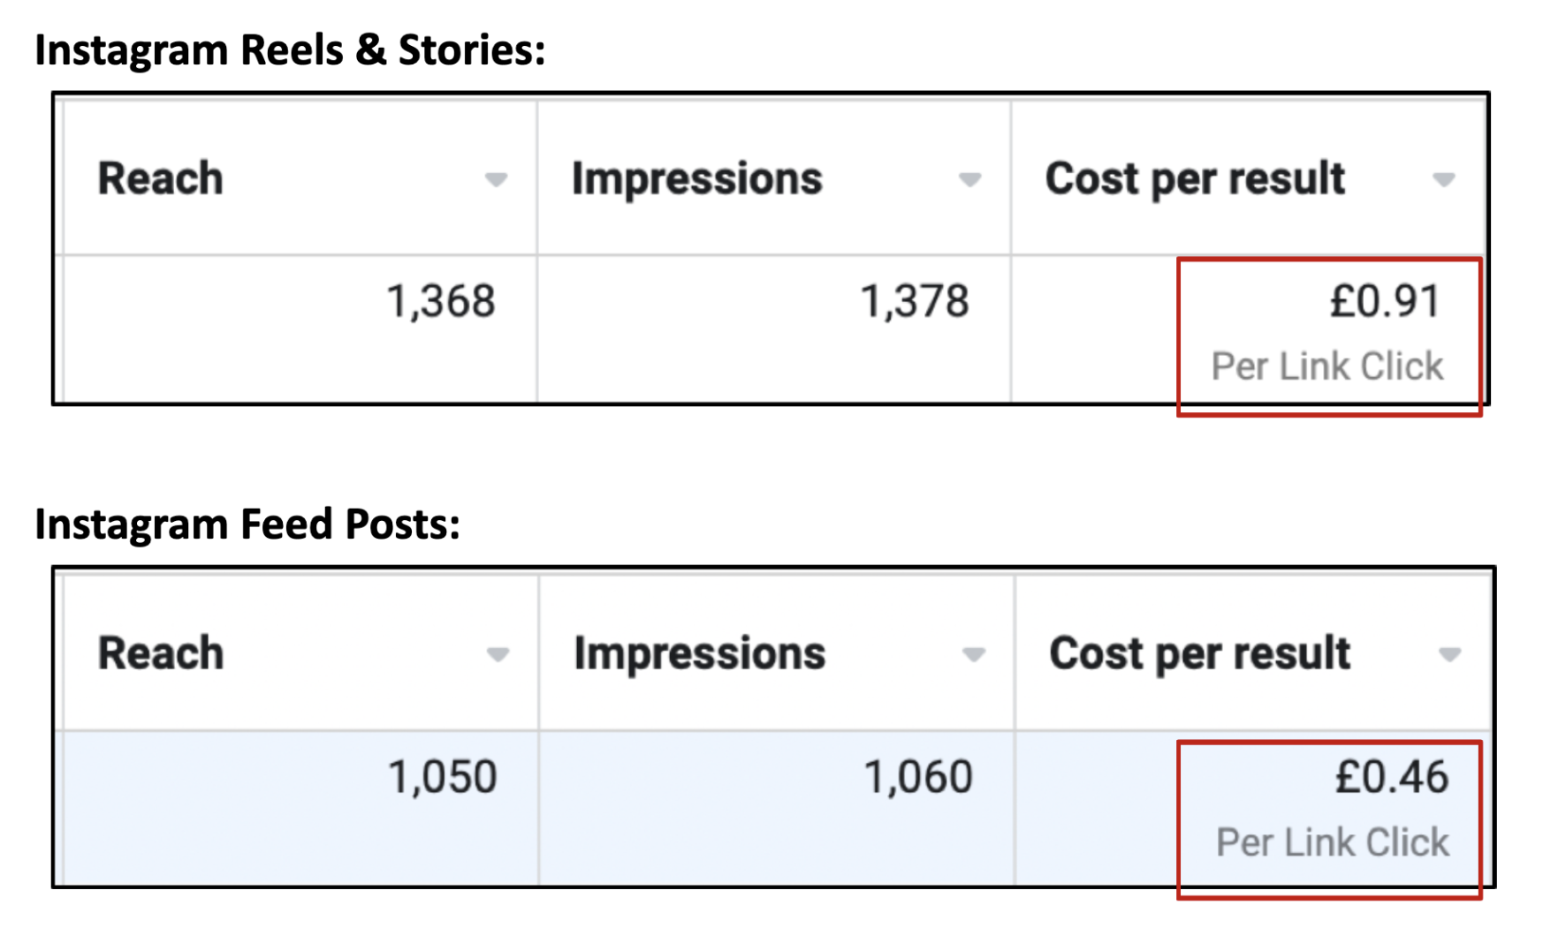Image resolution: width=1543 pixels, height=943 pixels.
Task: Select the 1,378 impressions value
Action: [915, 302]
